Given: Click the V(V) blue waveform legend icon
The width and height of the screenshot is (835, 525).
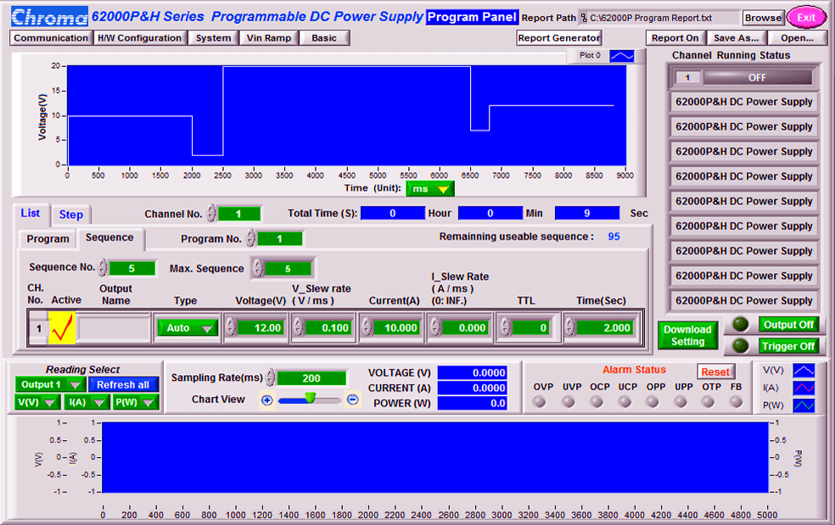Looking at the screenshot, I should tap(804, 370).
